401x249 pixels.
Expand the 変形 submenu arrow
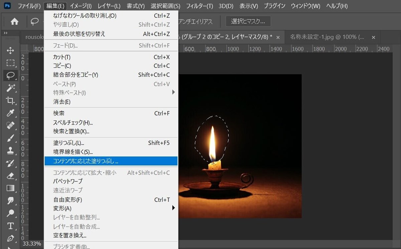(174, 208)
